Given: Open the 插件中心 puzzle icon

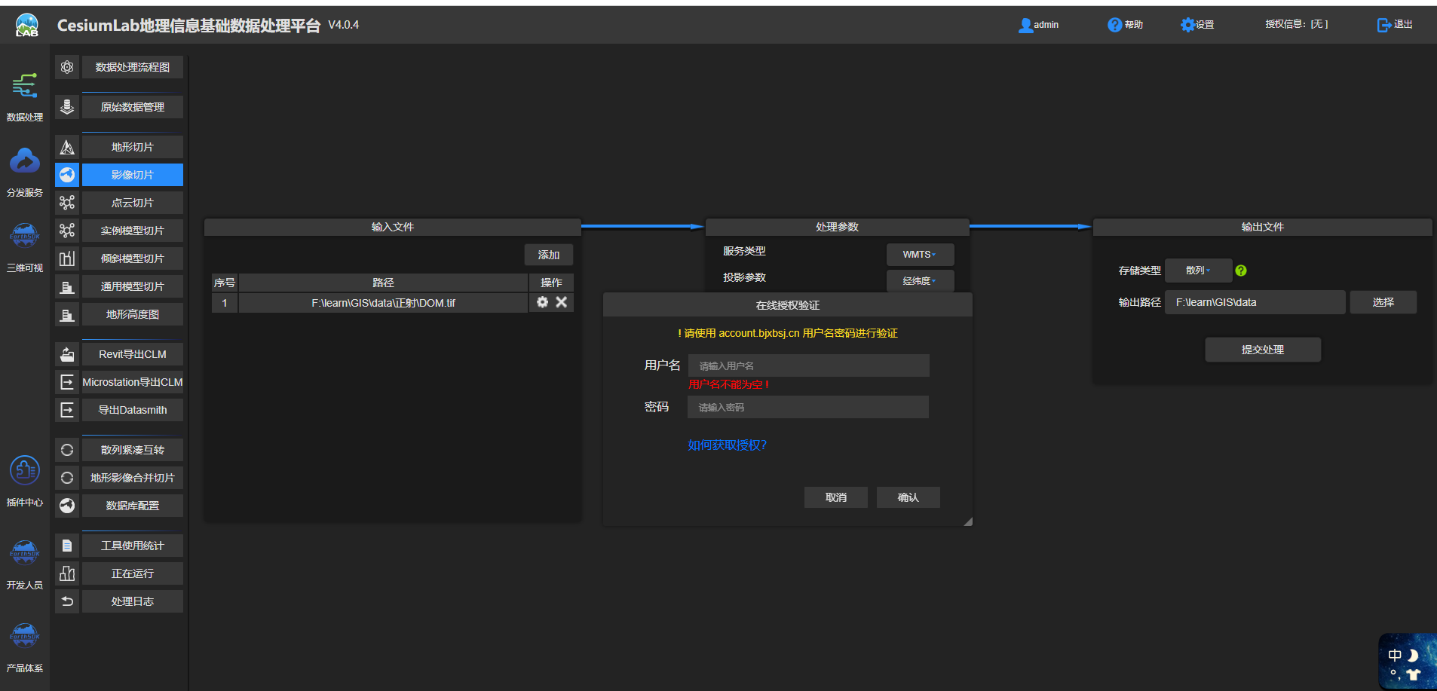Looking at the screenshot, I should [25, 471].
